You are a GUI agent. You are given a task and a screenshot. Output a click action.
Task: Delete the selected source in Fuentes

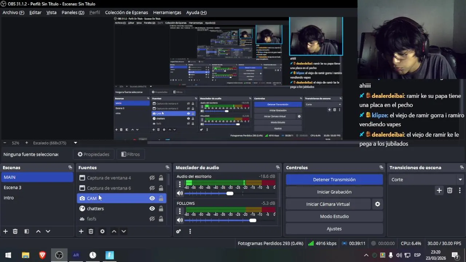click(91, 231)
